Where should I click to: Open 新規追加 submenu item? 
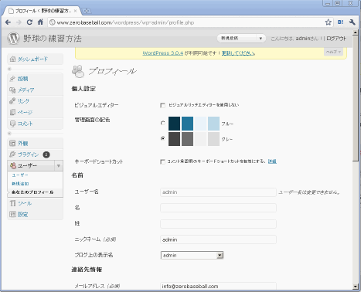[x=20, y=184]
